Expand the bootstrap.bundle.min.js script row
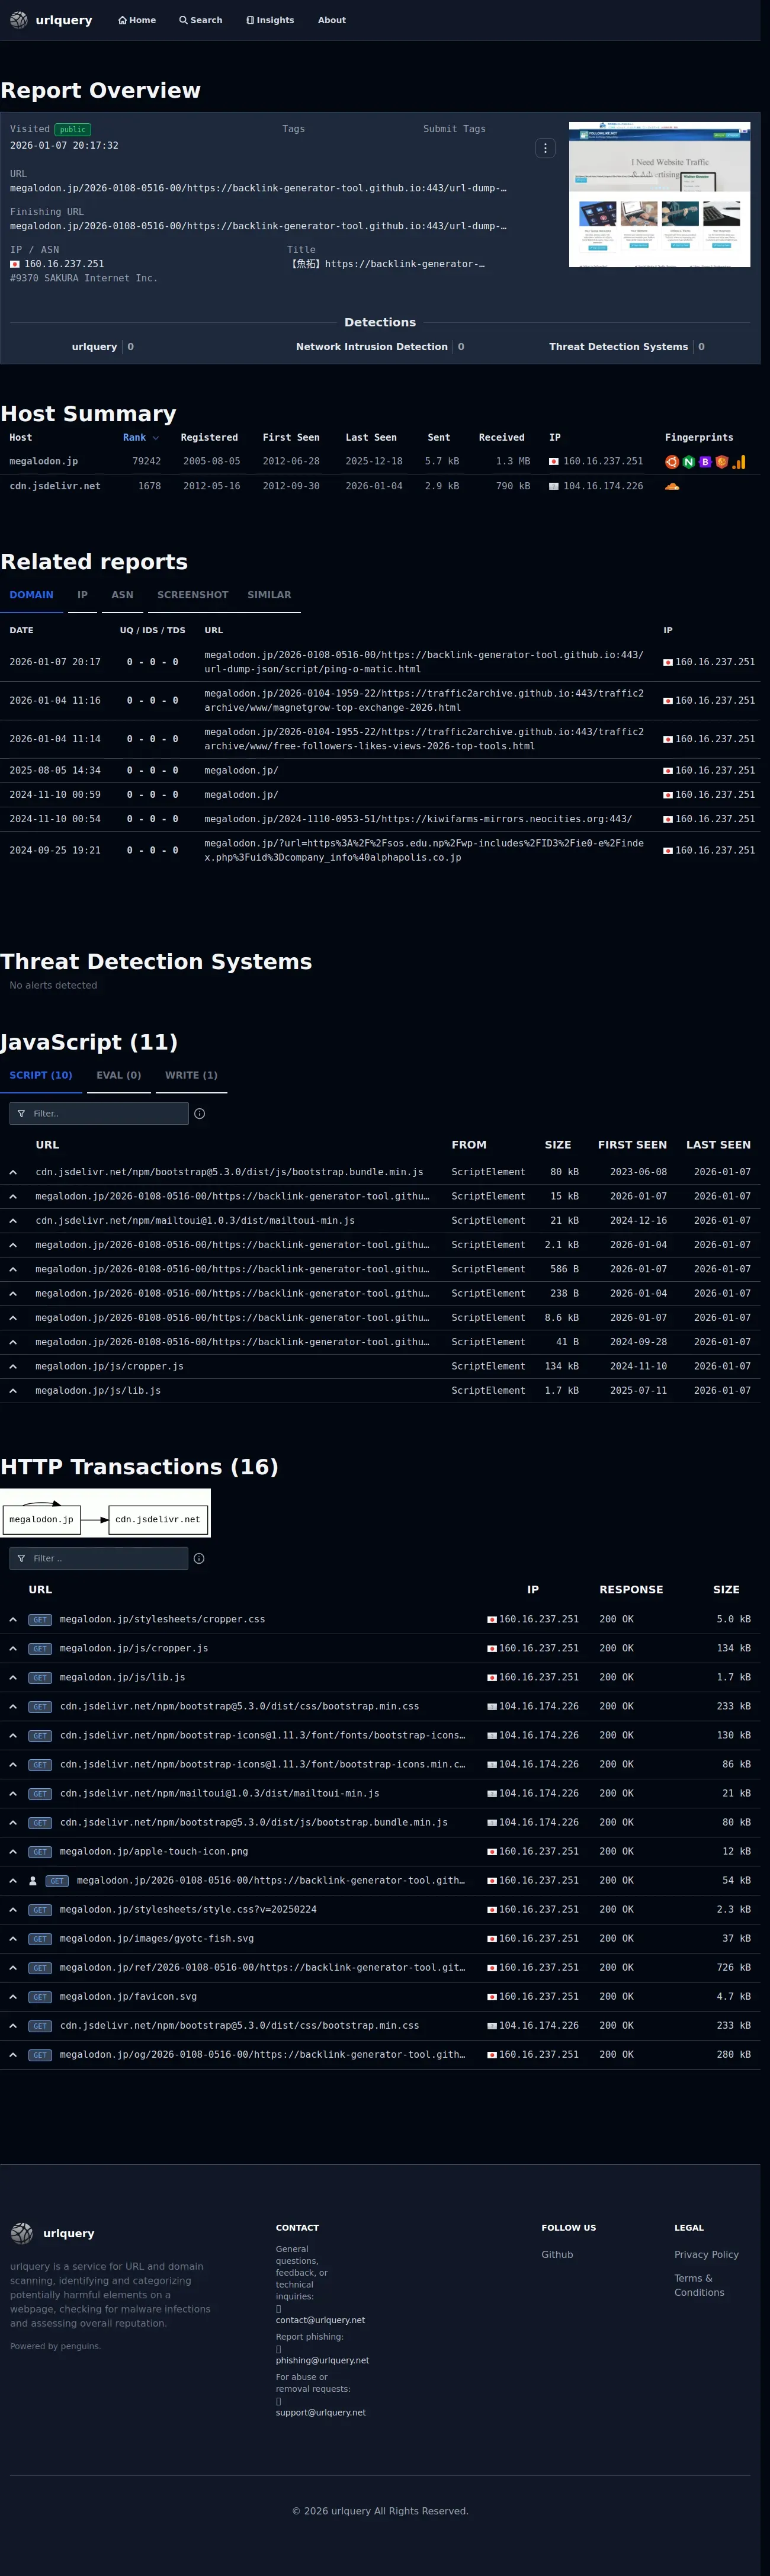The height and width of the screenshot is (2576, 770). (13, 1172)
